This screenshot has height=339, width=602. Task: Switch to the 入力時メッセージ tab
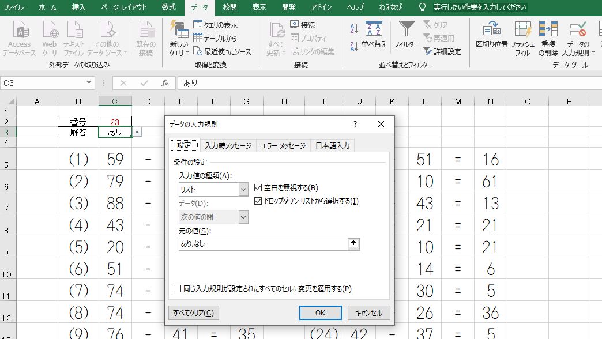tap(228, 145)
